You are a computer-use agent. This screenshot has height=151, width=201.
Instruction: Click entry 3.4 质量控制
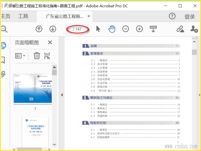point(135,116)
